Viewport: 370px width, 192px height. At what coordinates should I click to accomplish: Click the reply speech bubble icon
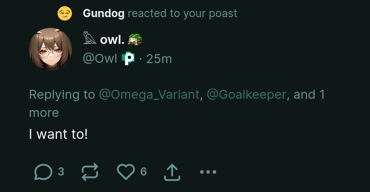tap(43, 171)
